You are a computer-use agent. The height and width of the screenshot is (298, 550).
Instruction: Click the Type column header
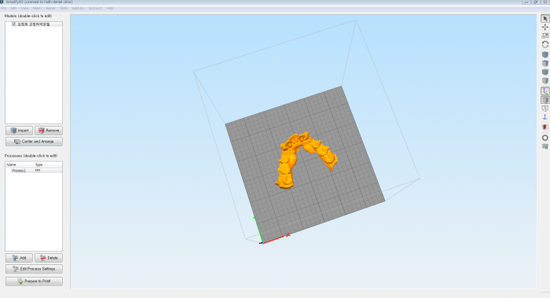point(39,164)
